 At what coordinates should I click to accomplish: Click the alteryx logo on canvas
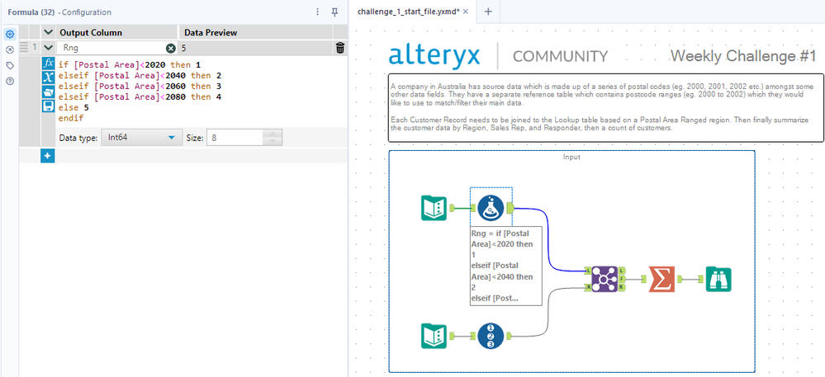434,56
